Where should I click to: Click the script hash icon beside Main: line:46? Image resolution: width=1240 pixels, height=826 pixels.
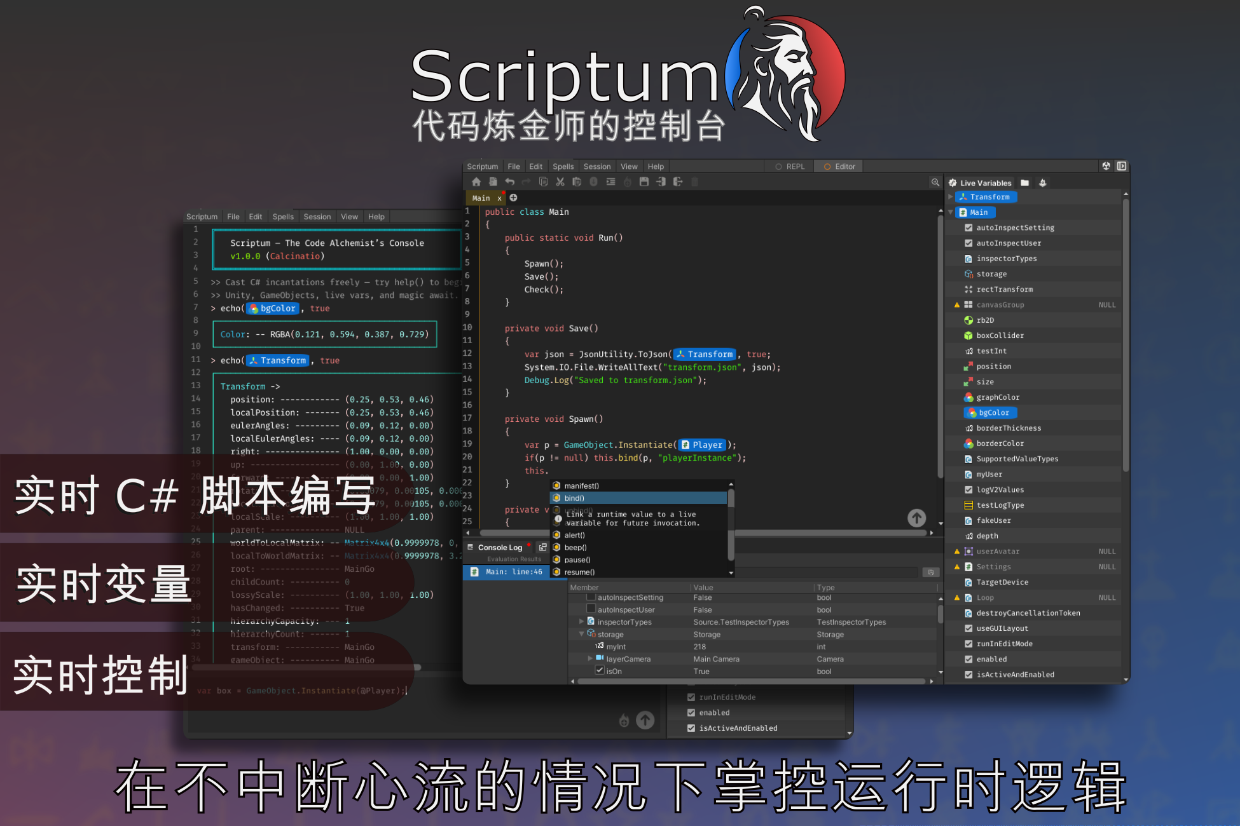474,572
